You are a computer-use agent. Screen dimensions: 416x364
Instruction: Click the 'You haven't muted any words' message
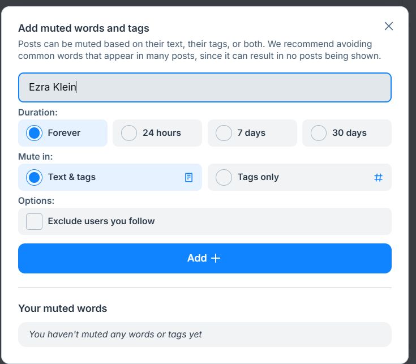(x=115, y=335)
